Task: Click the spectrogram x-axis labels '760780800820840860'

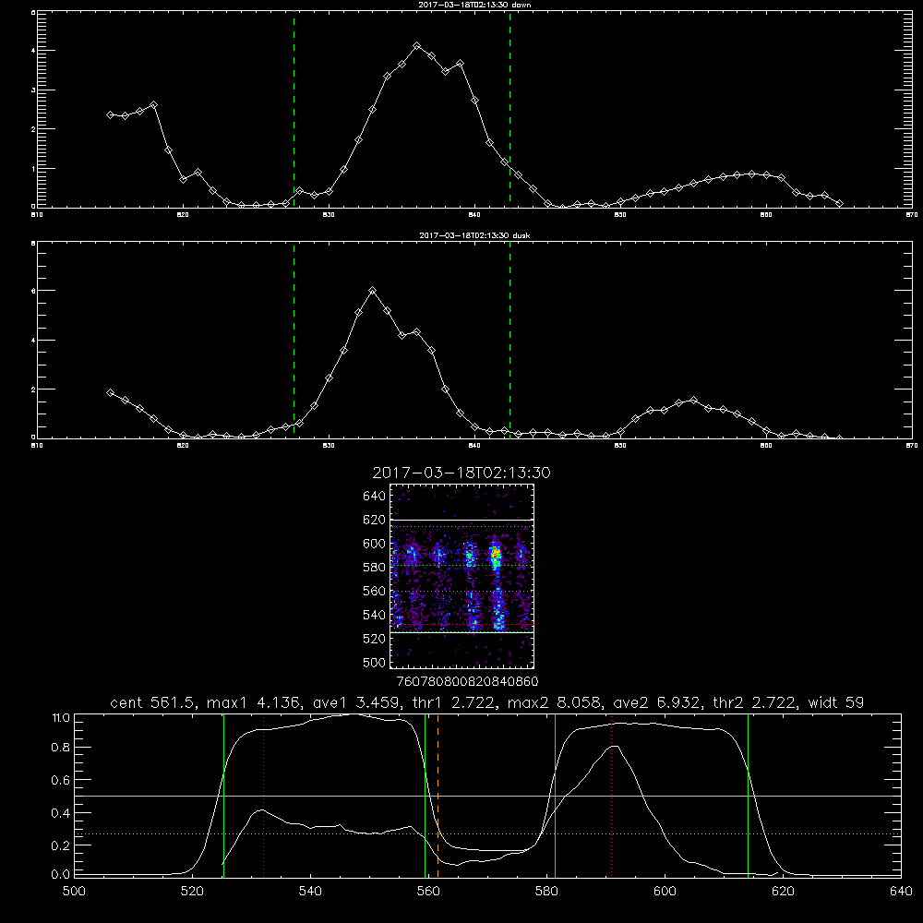Action: coord(467,682)
